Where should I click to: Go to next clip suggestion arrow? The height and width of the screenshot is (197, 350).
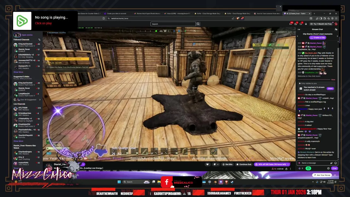click(x=337, y=36)
